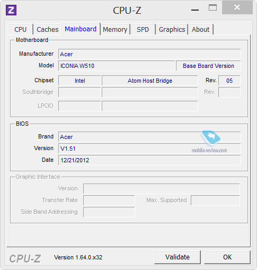Close the CPU-Z window
The image size is (257, 270).
[x=237, y=7]
